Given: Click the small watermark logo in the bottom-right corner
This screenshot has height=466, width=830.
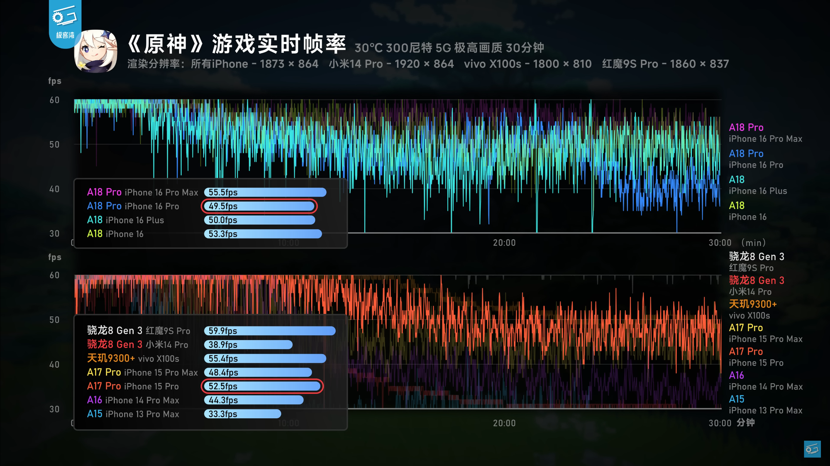Looking at the screenshot, I should pos(812,449).
